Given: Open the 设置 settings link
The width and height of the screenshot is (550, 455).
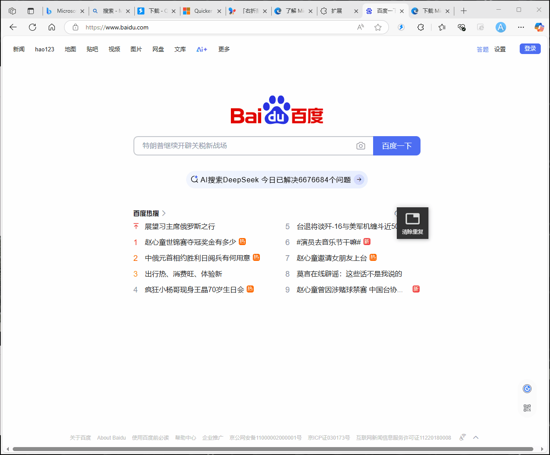Looking at the screenshot, I should [x=500, y=49].
